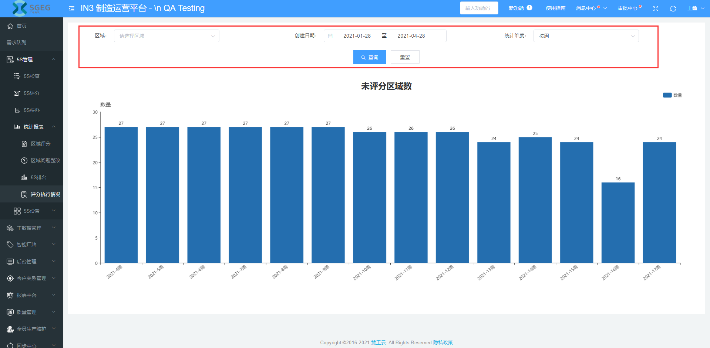
Task: Open 5S待办 in the sidebar
Action: tap(31, 110)
